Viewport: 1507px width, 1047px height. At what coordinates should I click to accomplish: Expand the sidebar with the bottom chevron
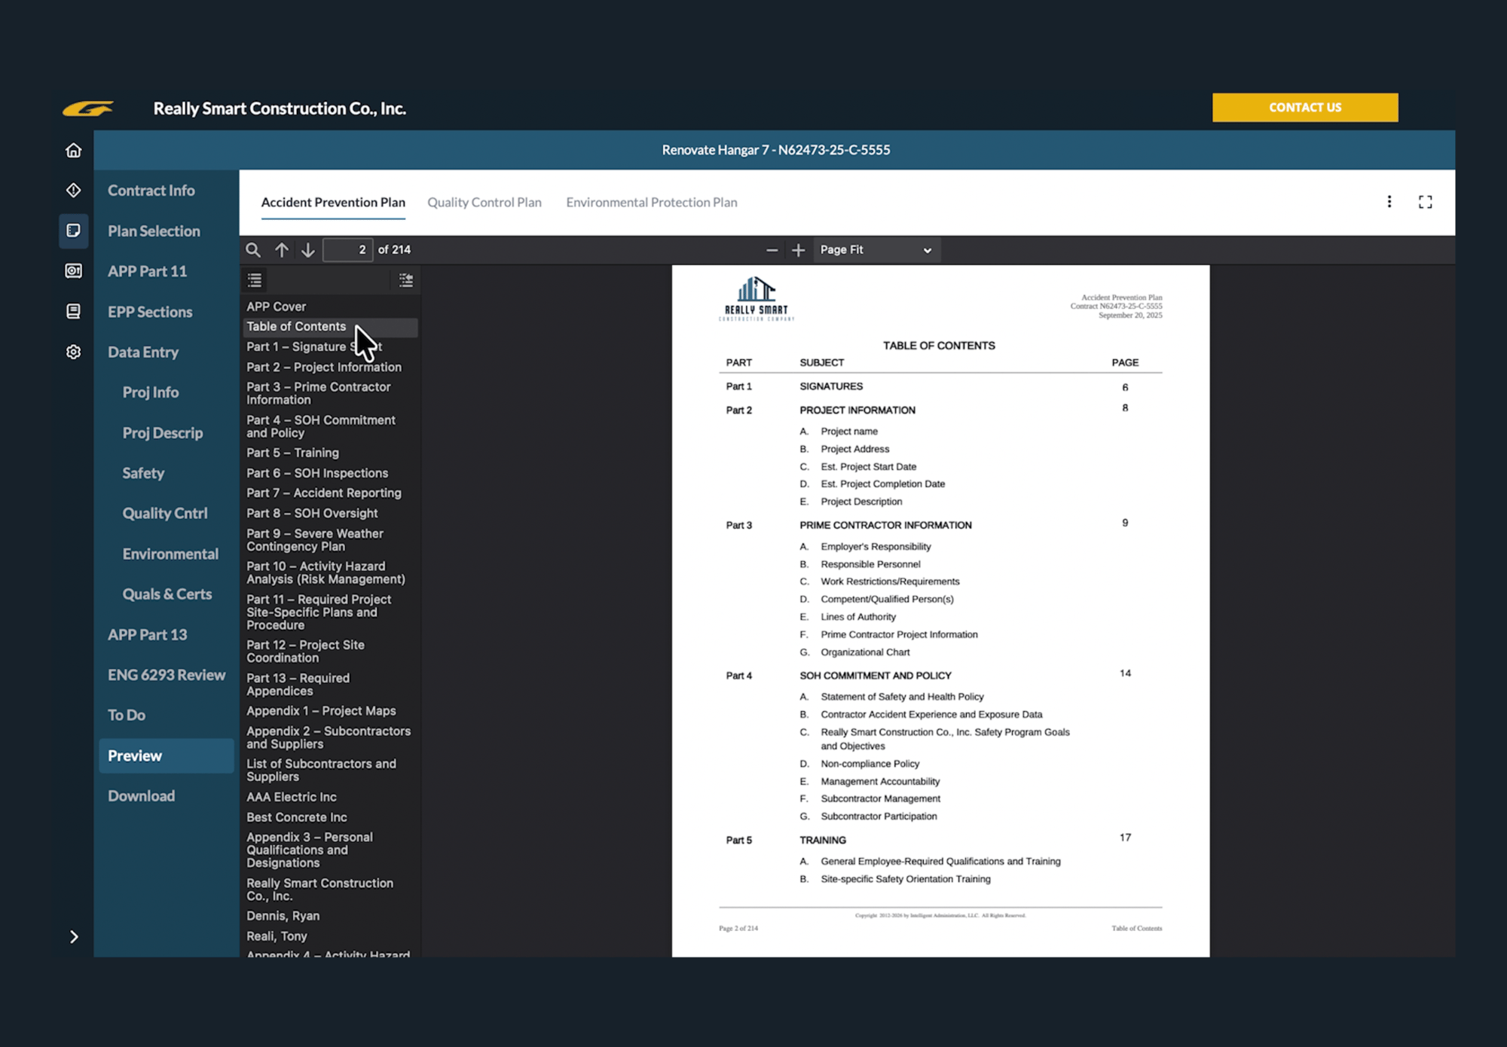(73, 936)
